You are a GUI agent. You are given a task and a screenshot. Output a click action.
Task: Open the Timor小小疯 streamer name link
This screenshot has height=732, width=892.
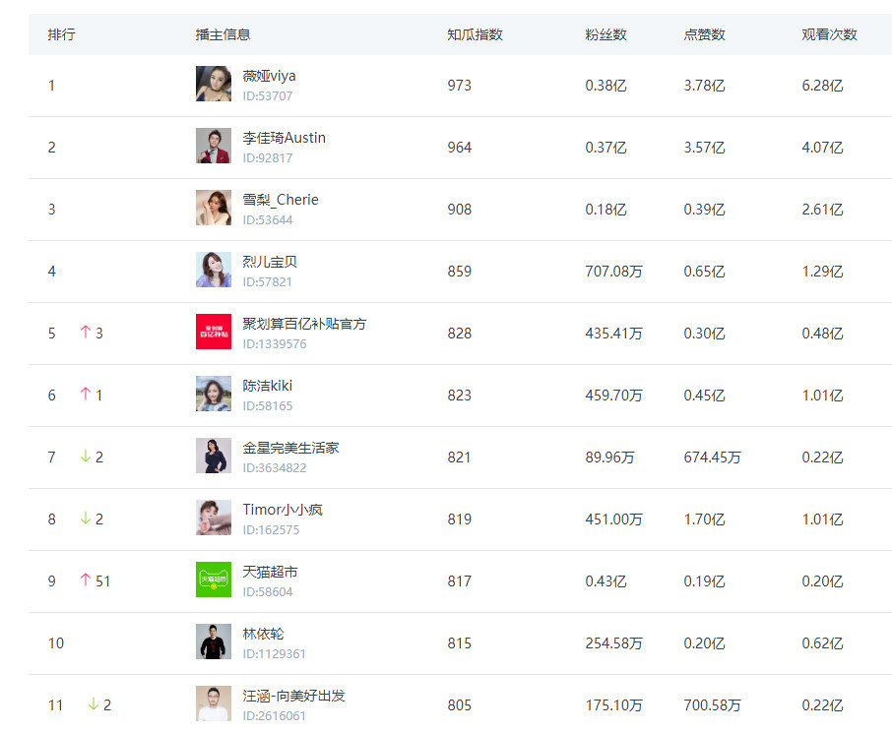(283, 510)
